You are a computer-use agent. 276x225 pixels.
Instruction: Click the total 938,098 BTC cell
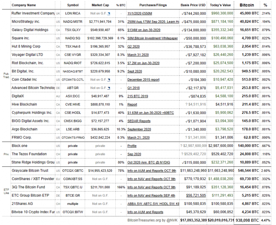(x=248, y=220)
